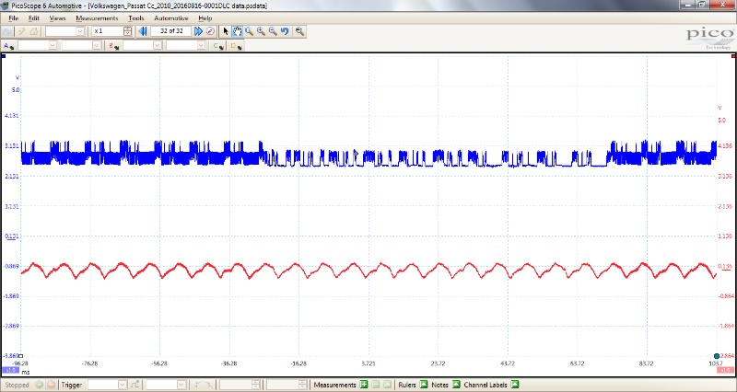This screenshot has height=392, width=737.
Task: Click the red channel B axis marker
Action: point(733,56)
